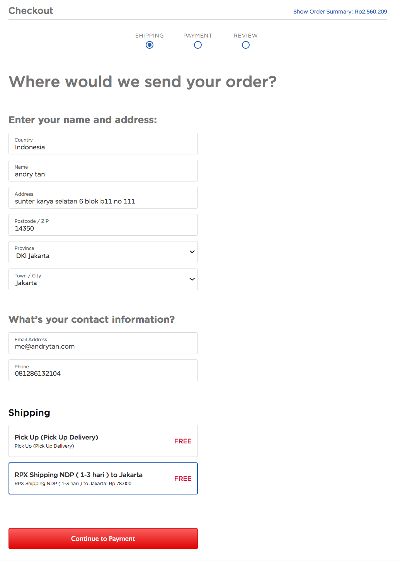Switch to the PAYMENT step label

pos(198,36)
